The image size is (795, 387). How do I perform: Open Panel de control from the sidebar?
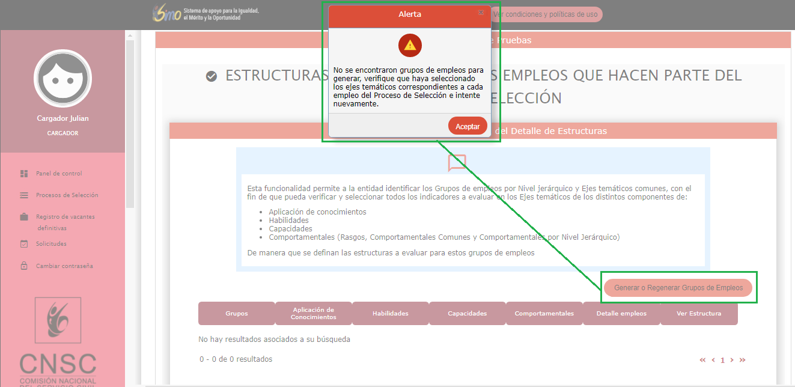[59, 174]
